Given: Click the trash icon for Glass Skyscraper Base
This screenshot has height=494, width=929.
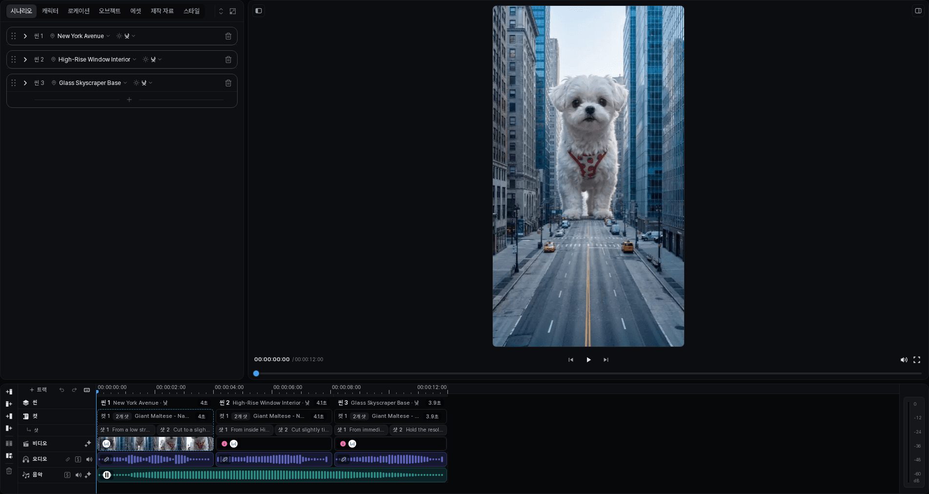Looking at the screenshot, I should coord(228,83).
